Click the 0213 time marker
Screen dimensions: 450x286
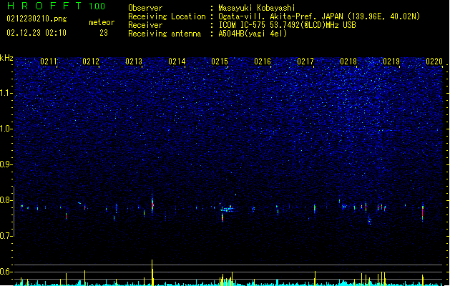134,61
